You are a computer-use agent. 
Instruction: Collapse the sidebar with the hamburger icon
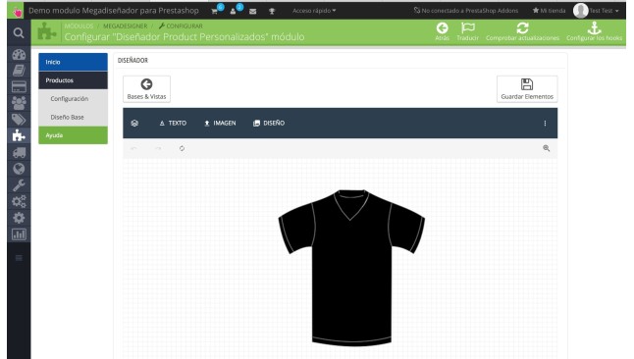19,258
